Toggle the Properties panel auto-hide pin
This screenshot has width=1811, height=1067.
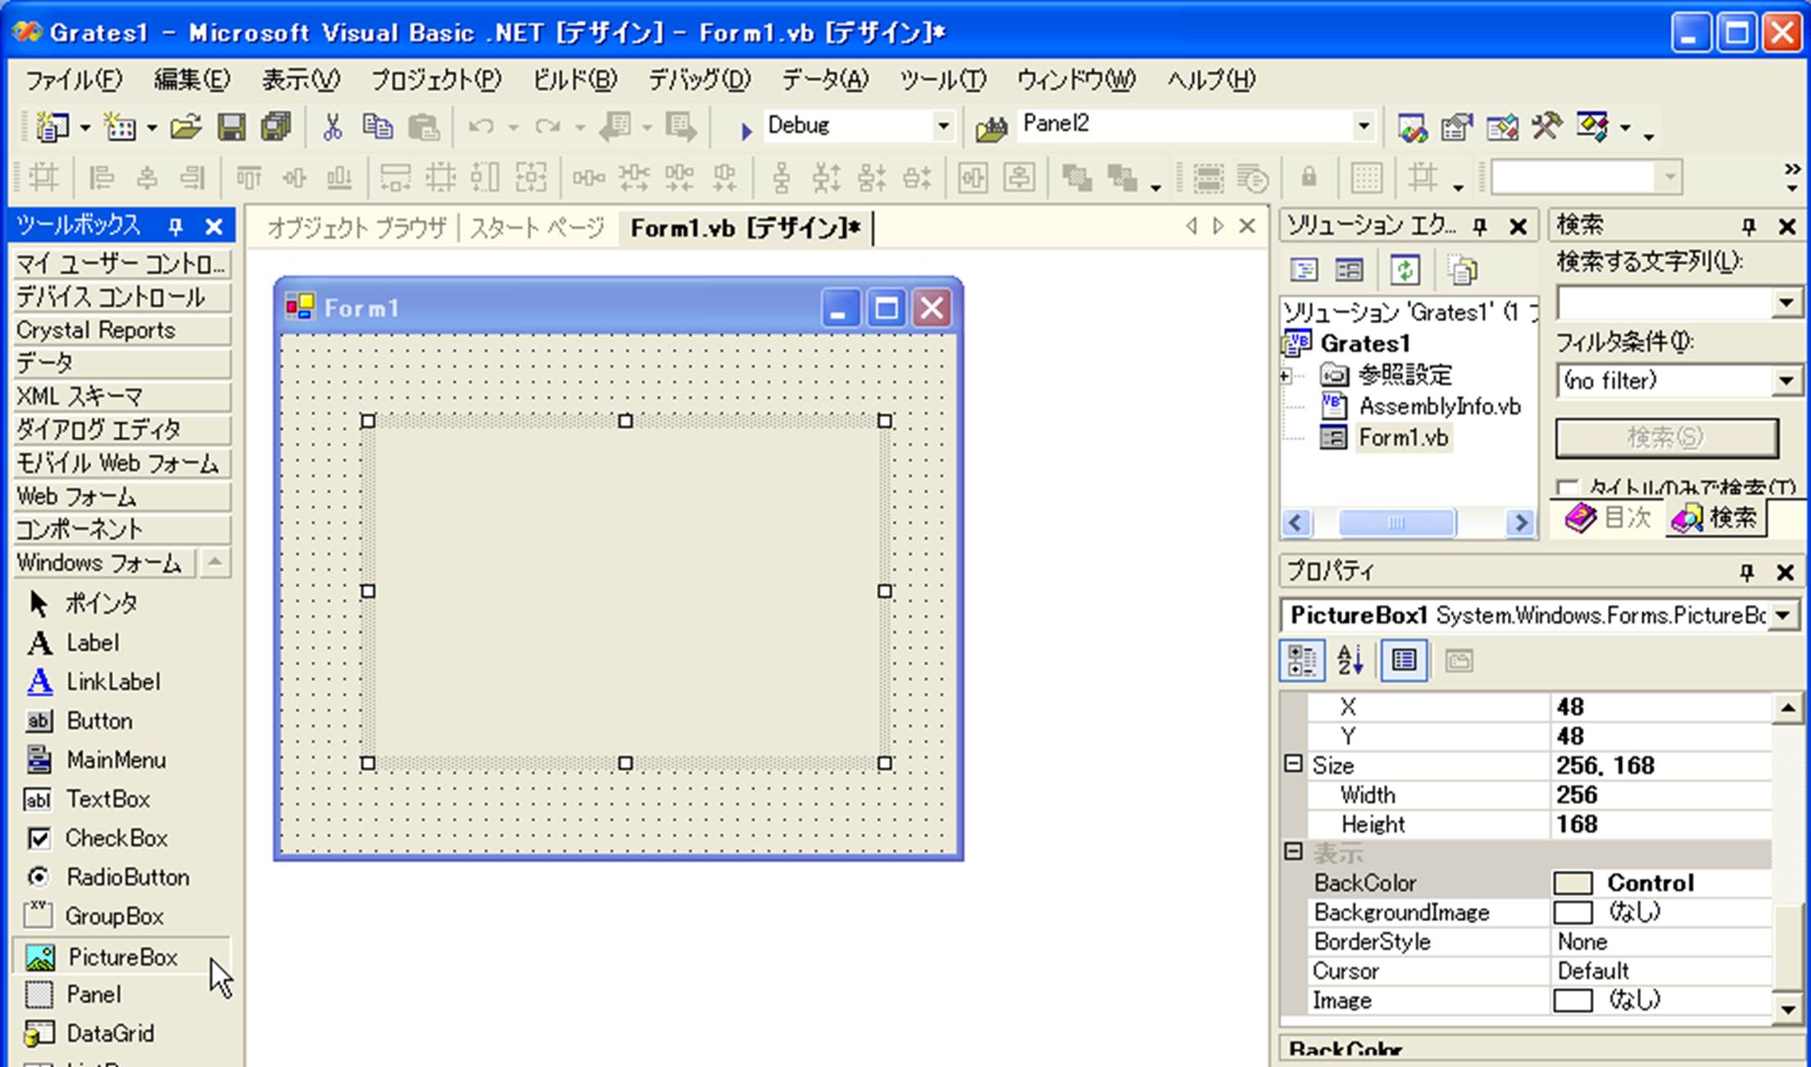point(1746,572)
